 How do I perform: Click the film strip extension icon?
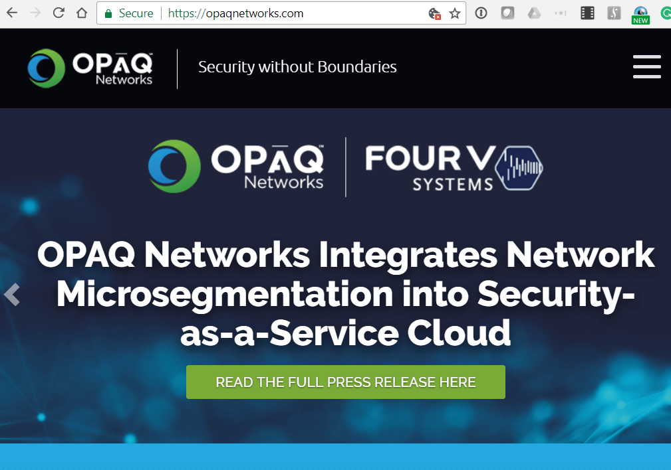point(587,13)
